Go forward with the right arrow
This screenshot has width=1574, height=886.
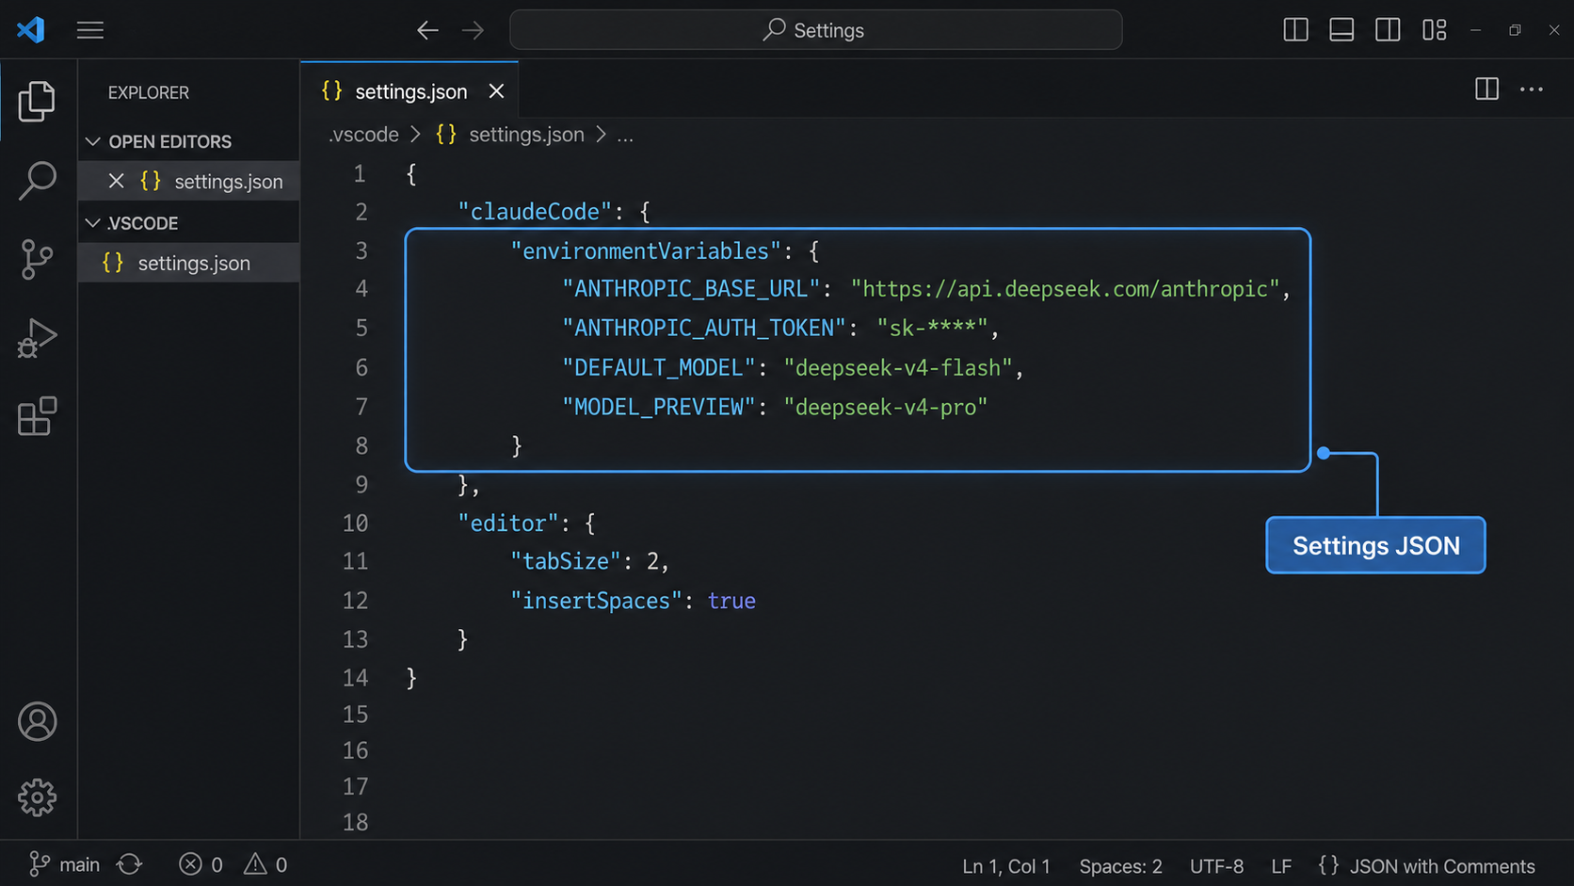tap(473, 30)
